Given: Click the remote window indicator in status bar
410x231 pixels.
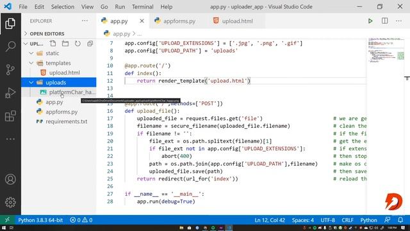Looking at the screenshot, I should click(7, 220).
